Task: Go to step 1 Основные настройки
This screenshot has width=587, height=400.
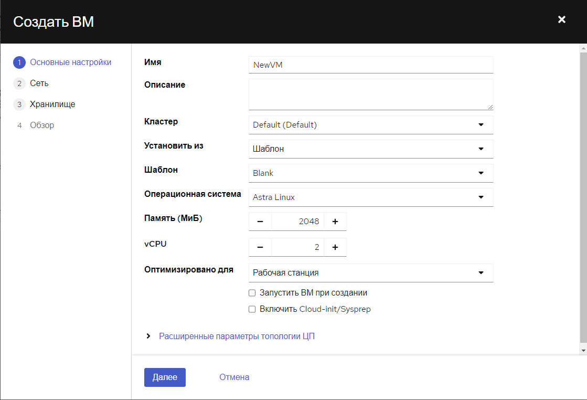Action: [62, 62]
